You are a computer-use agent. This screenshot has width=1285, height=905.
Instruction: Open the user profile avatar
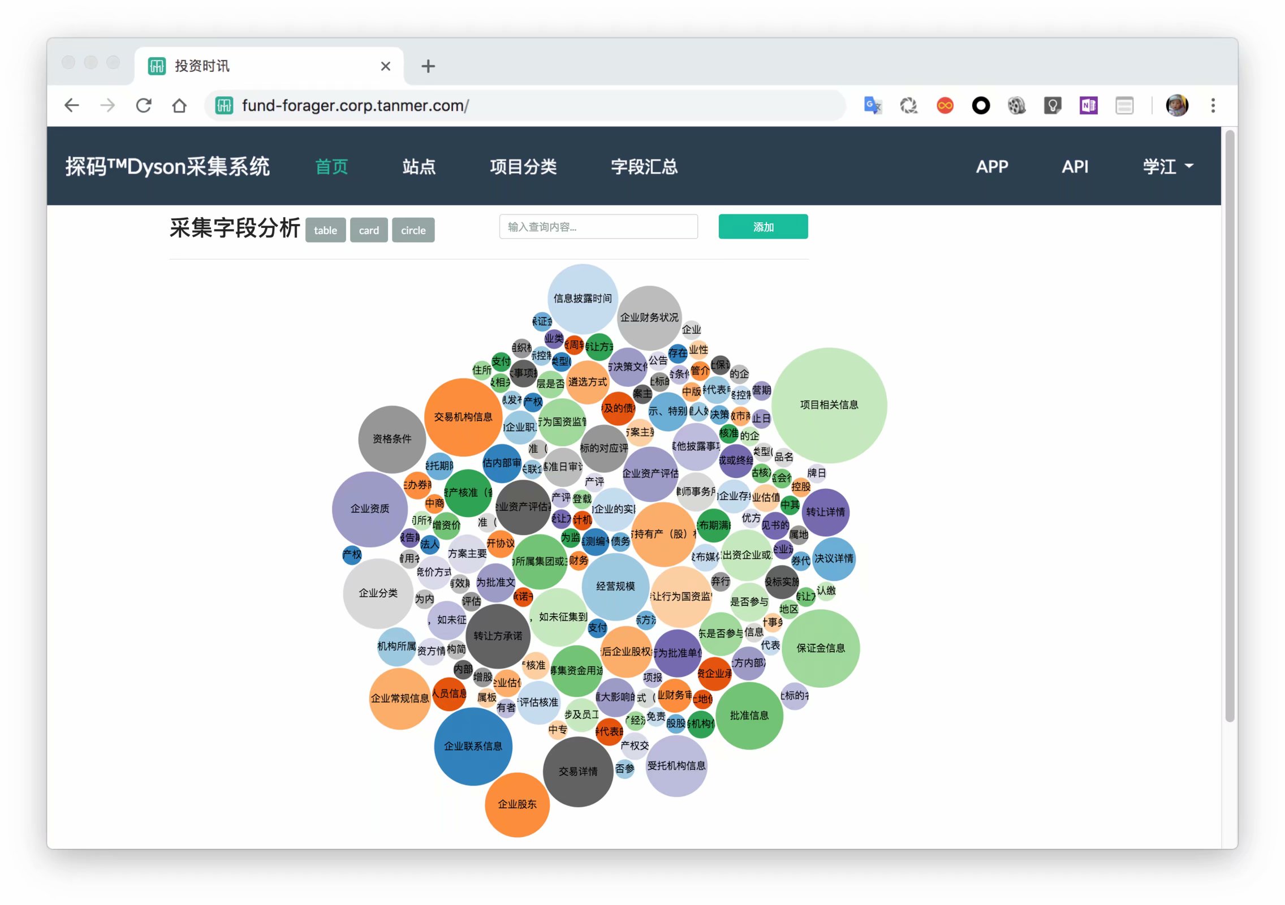pos(1177,105)
